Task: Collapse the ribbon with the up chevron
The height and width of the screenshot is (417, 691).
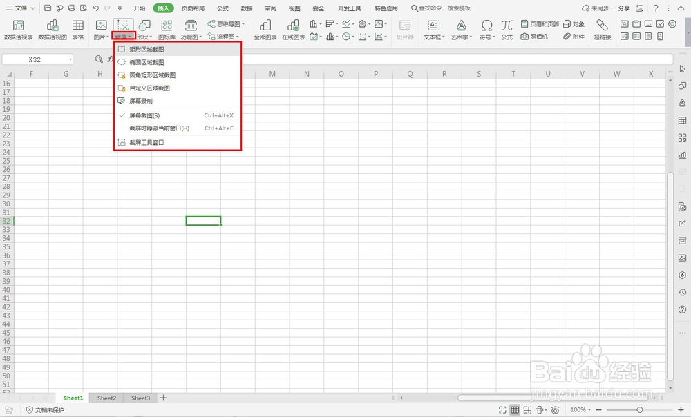Action: click(681, 8)
